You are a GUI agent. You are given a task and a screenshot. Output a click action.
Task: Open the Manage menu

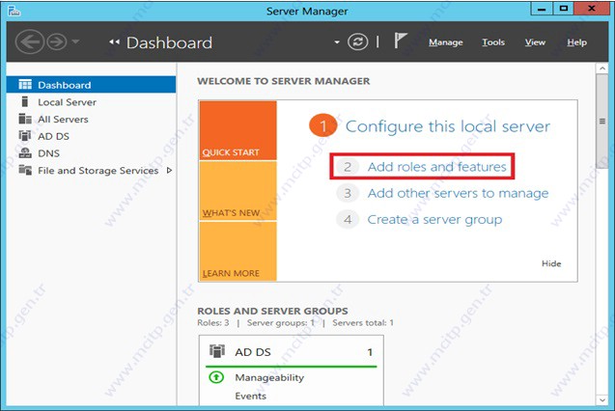446,42
